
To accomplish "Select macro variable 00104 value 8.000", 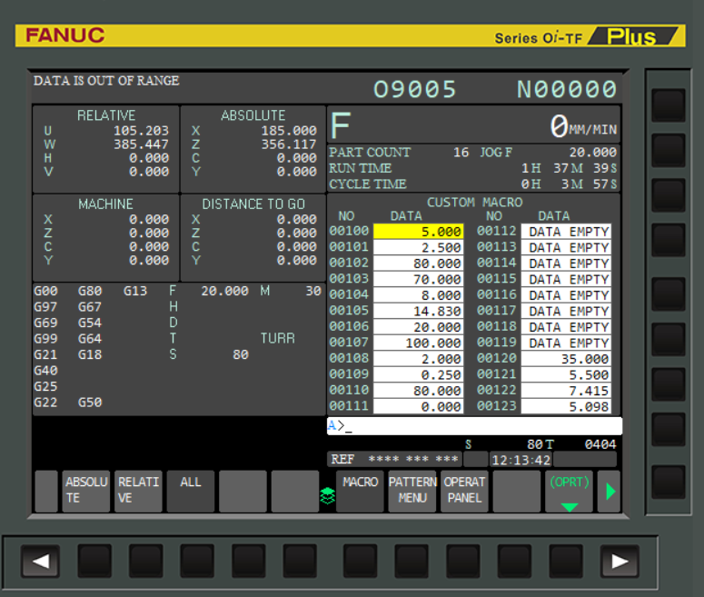I will (419, 295).
